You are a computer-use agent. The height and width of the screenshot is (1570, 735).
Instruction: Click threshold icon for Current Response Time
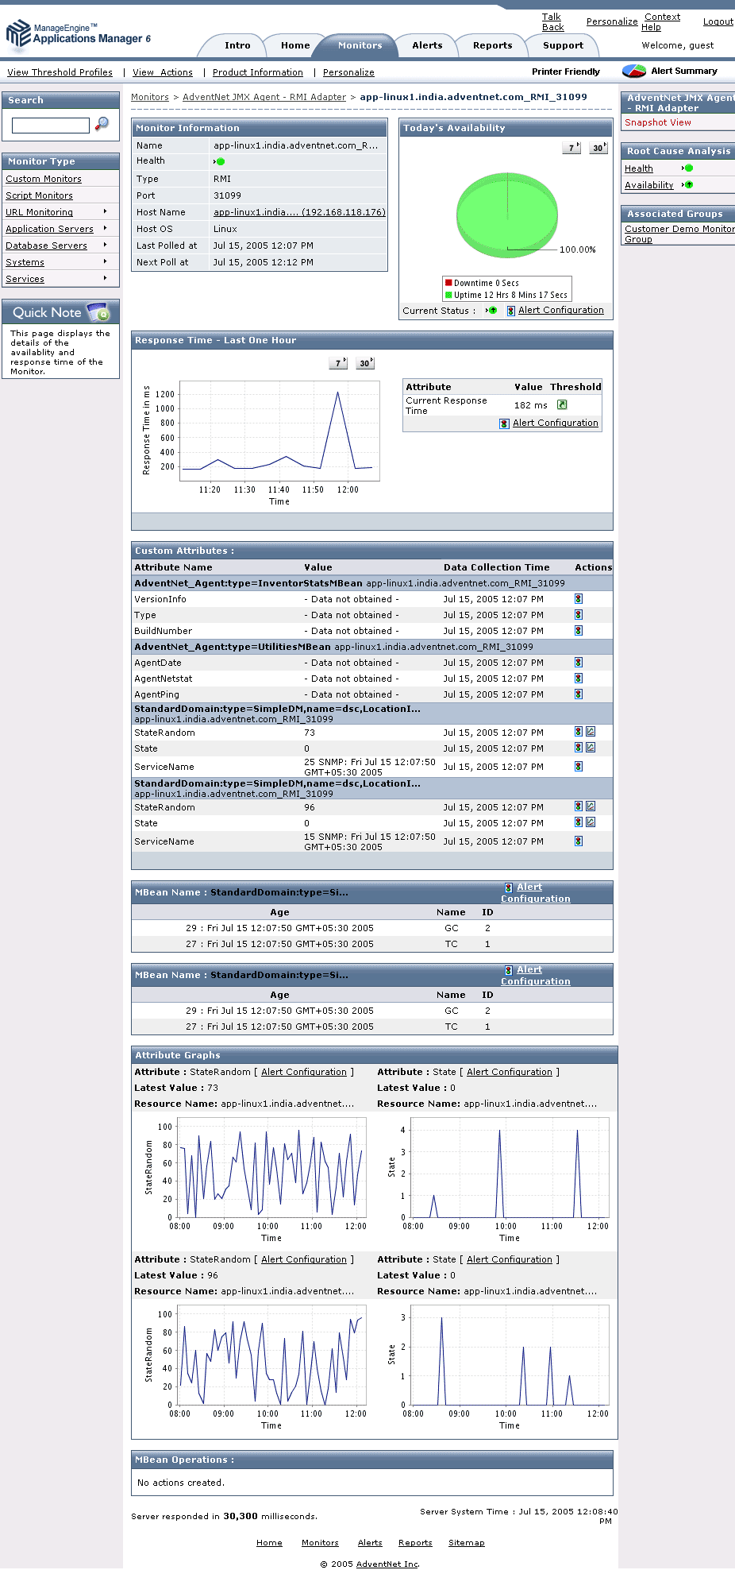click(562, 405)
